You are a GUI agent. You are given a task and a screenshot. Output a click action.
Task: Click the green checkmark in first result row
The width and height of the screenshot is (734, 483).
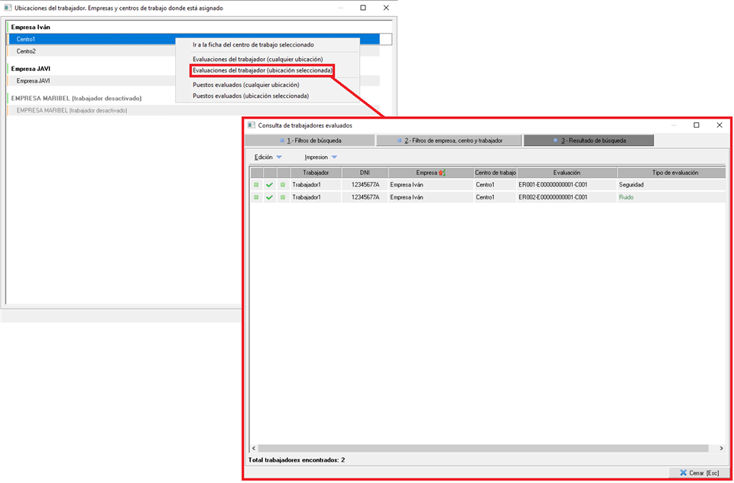(269, 185)
